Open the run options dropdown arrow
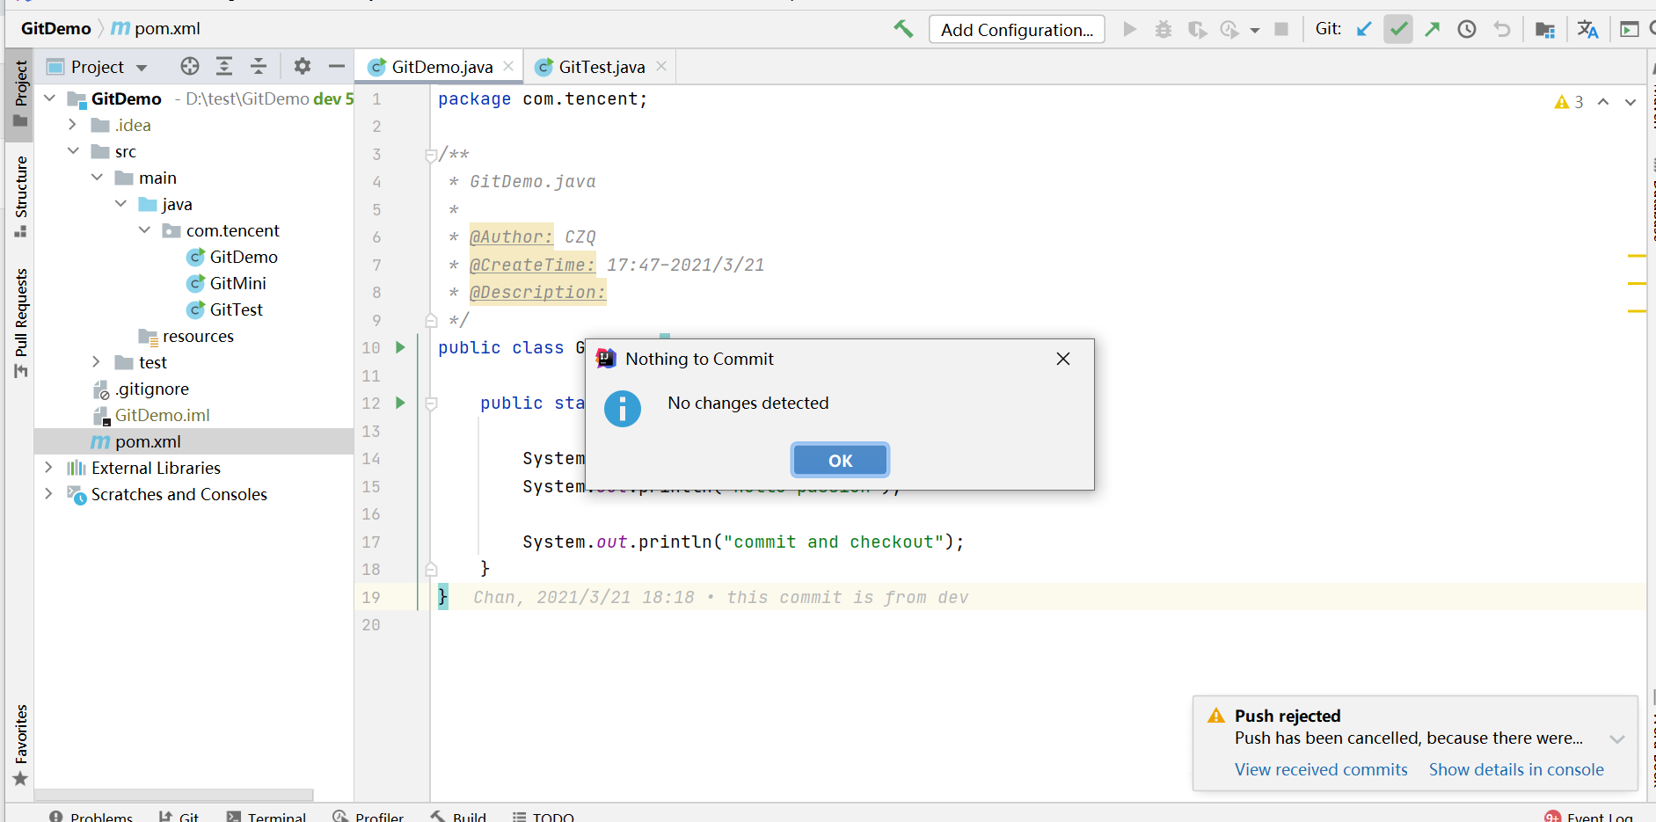Screen dimensions: 1656x822 (1255, 30)
